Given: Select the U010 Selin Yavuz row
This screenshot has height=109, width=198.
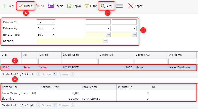Looking at the screenshot, I should tap(75, 67).
